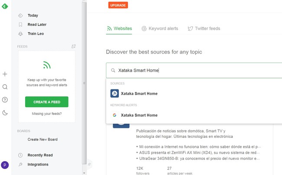Click the magnifier icon inside search box

[113, 70]
